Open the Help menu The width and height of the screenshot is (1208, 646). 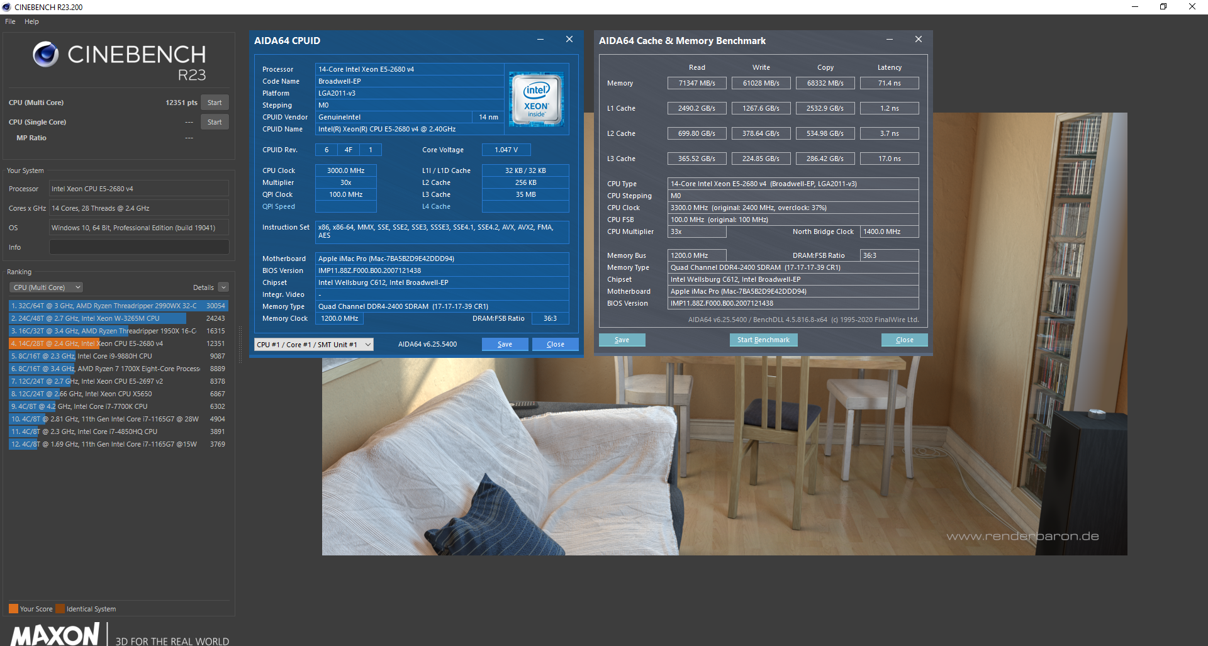tap(31, 21)
